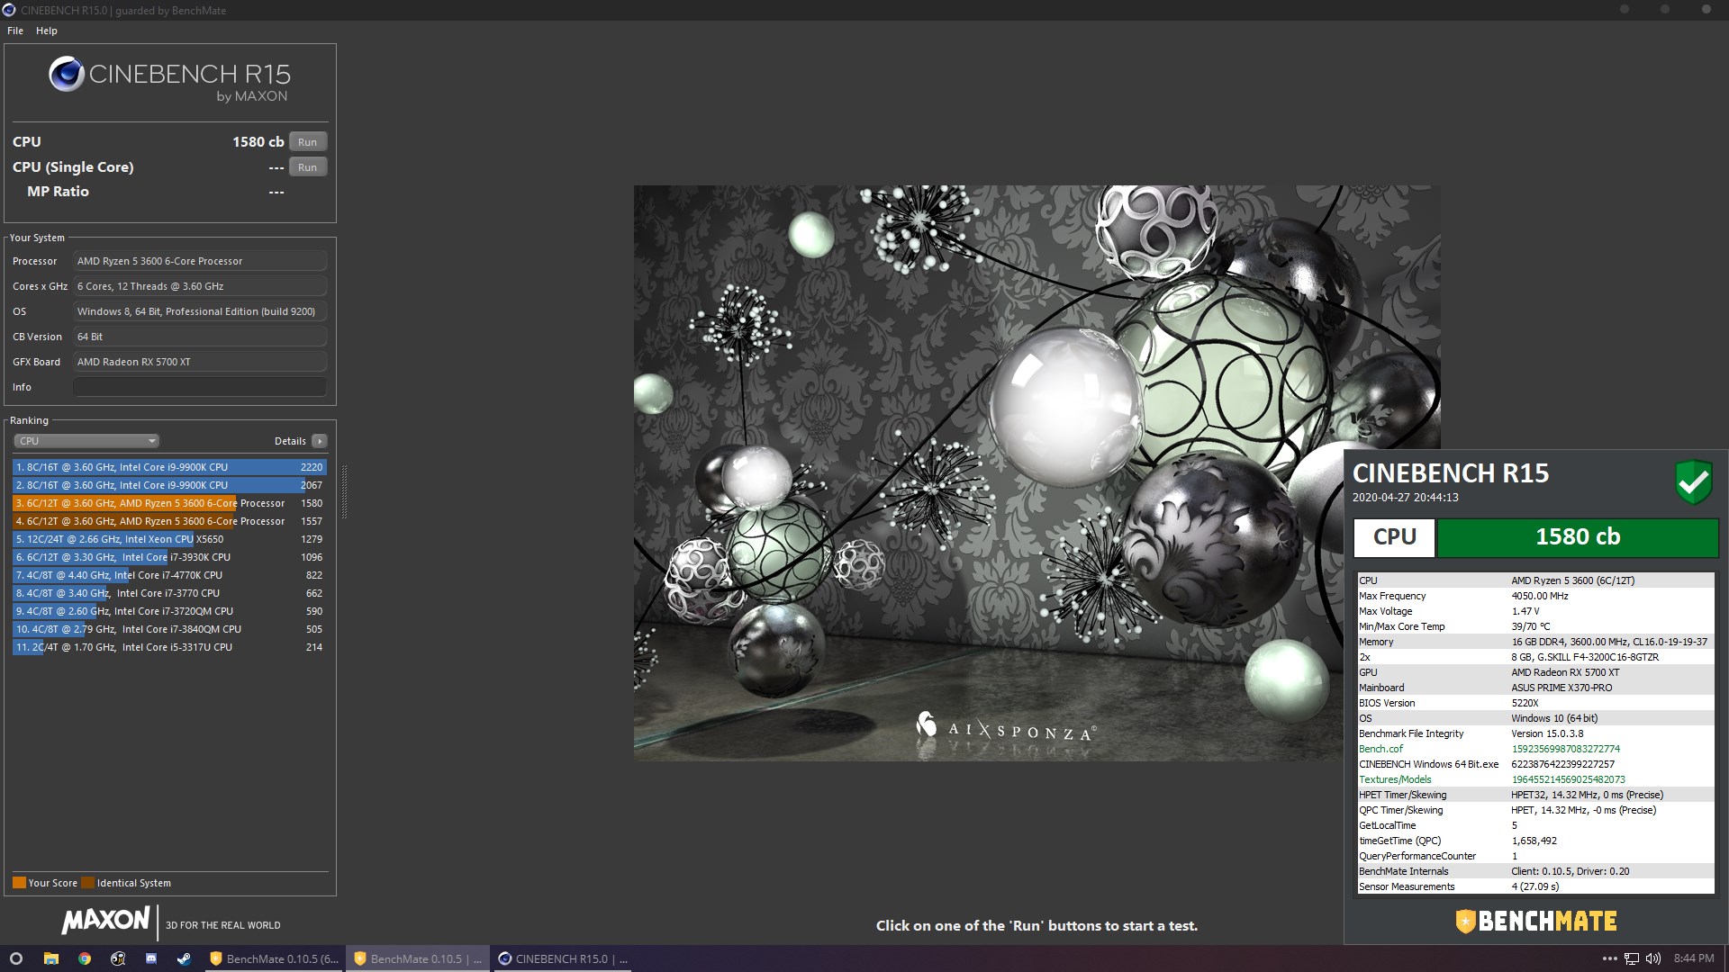Switch to the BenchMate 0.10.5 (6... taskbar window
This screenshot has height=972, width=1729.
pos(274,958)
